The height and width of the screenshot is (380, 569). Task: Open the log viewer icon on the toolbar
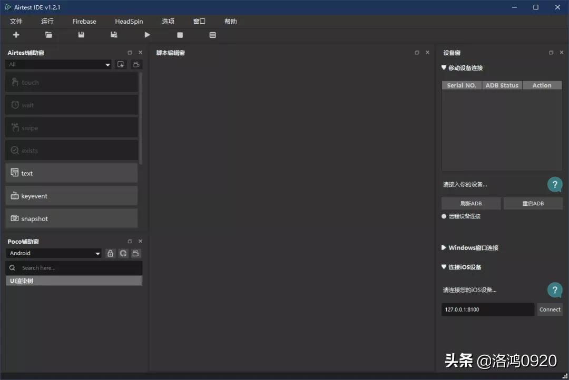(212, 35)
